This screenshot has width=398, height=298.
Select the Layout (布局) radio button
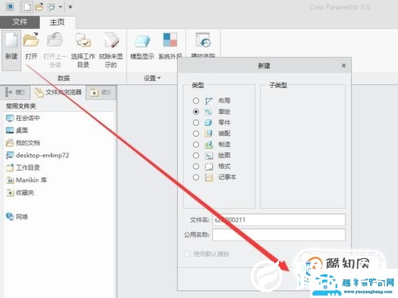195,101
